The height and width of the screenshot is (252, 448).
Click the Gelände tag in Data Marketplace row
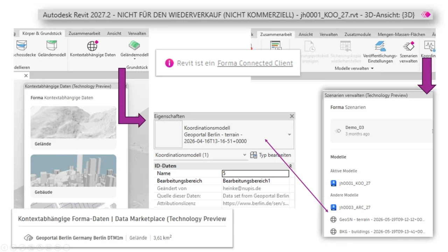(138, 238)
